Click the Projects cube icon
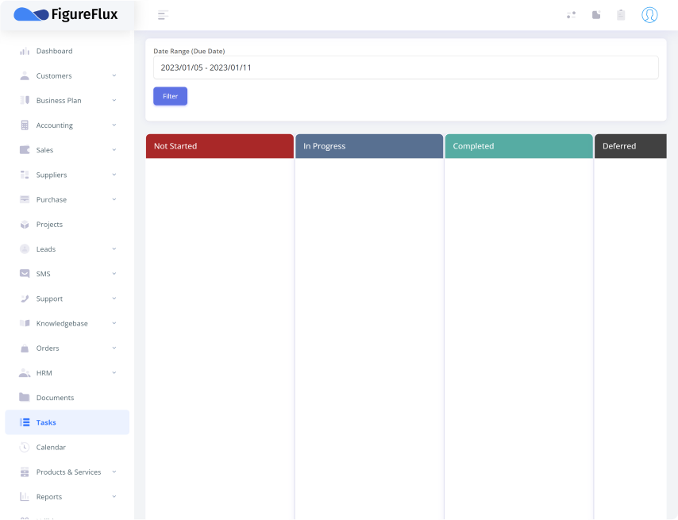The image size is (678, 520). (25, 225)
